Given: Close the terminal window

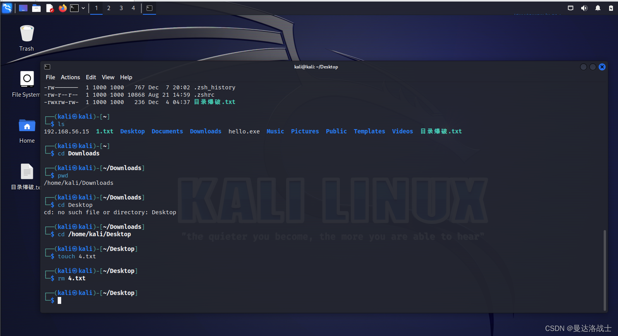Looking at the screenshot, I should [x=602, y=67].
